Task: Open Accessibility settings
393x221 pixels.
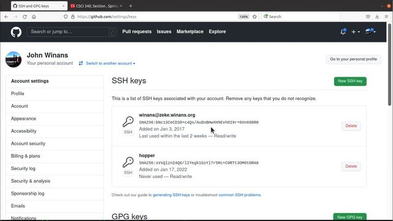Action: 55,131
